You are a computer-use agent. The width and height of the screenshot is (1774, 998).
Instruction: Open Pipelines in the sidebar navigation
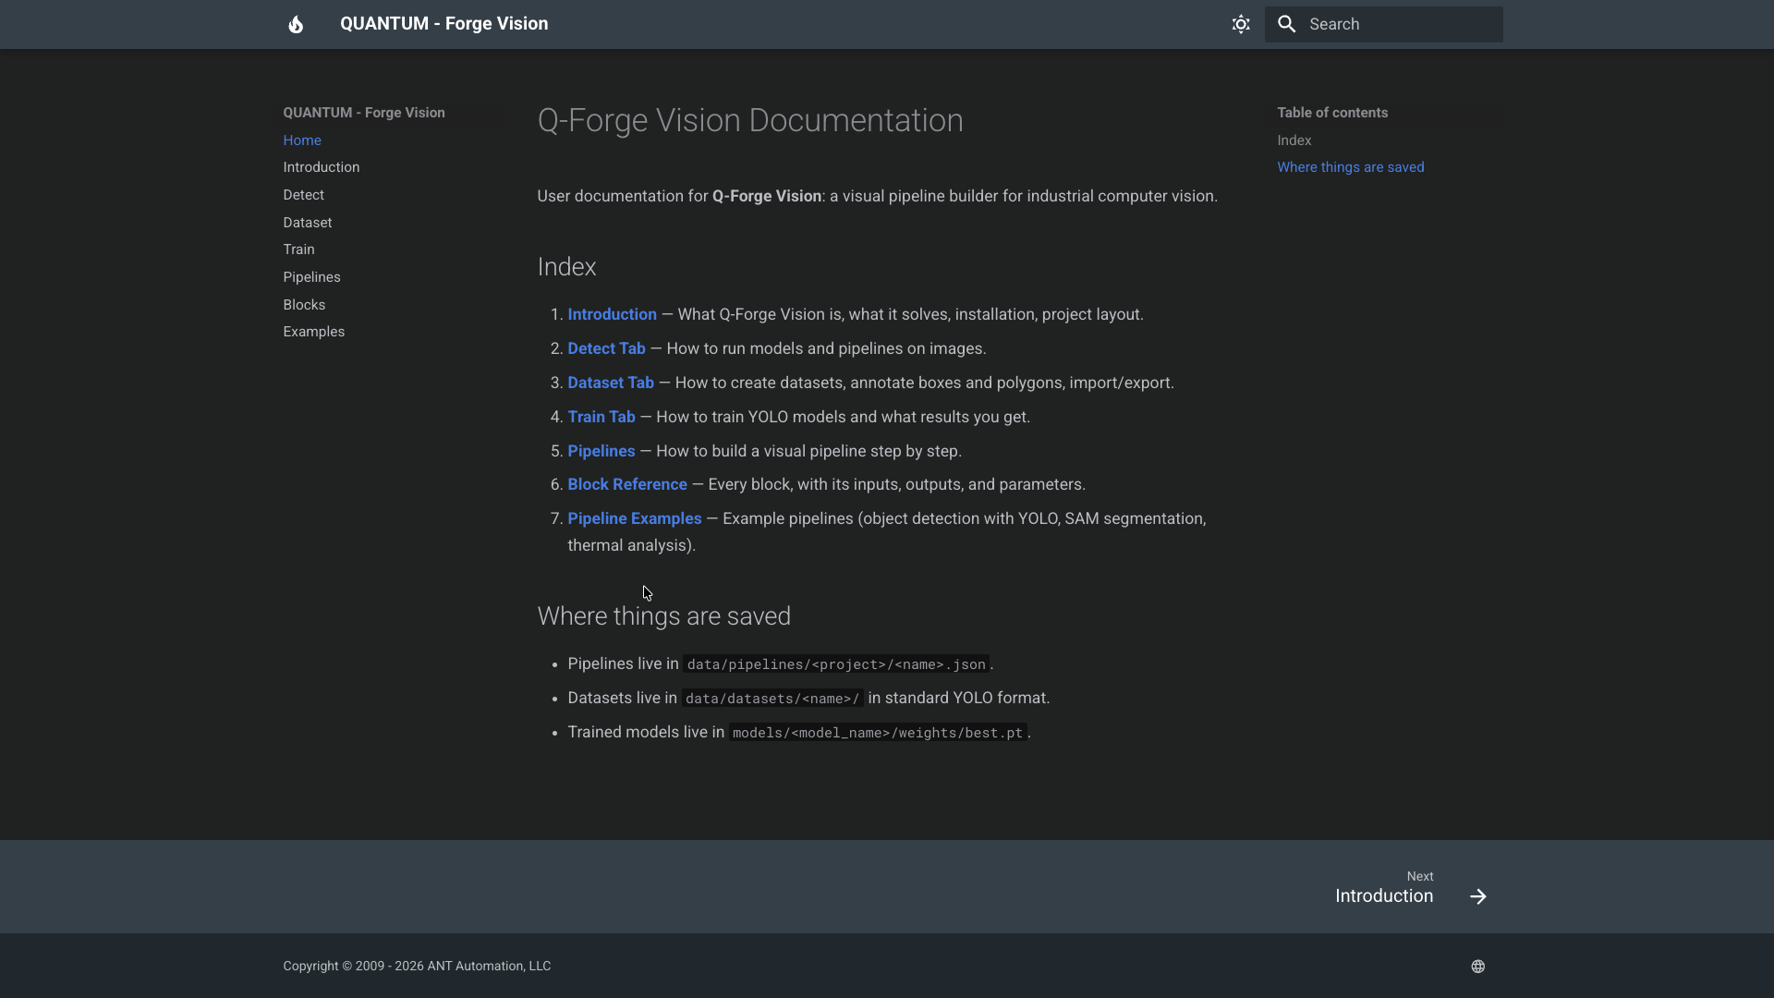311,277
